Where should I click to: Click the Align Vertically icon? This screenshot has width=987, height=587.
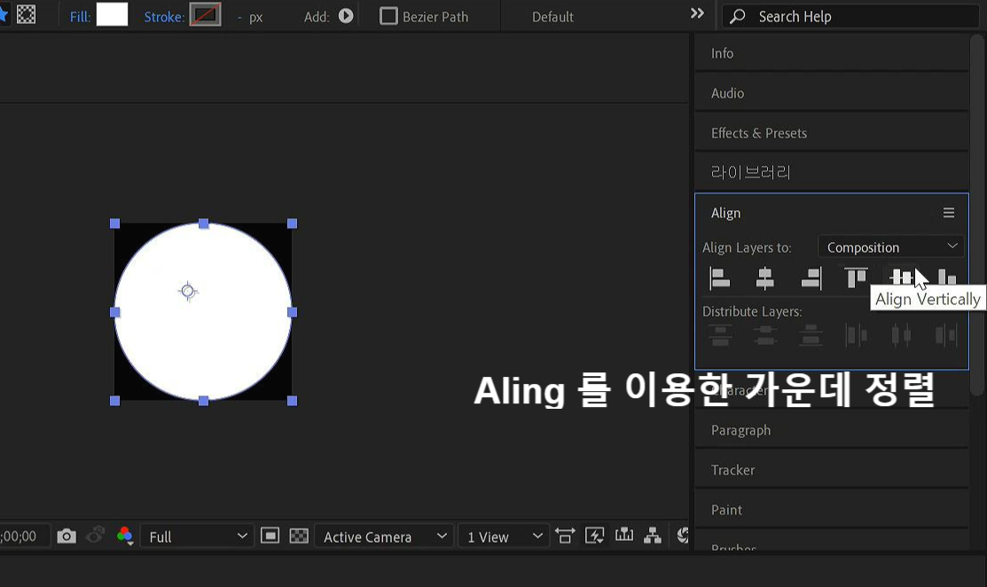(901, 278)
